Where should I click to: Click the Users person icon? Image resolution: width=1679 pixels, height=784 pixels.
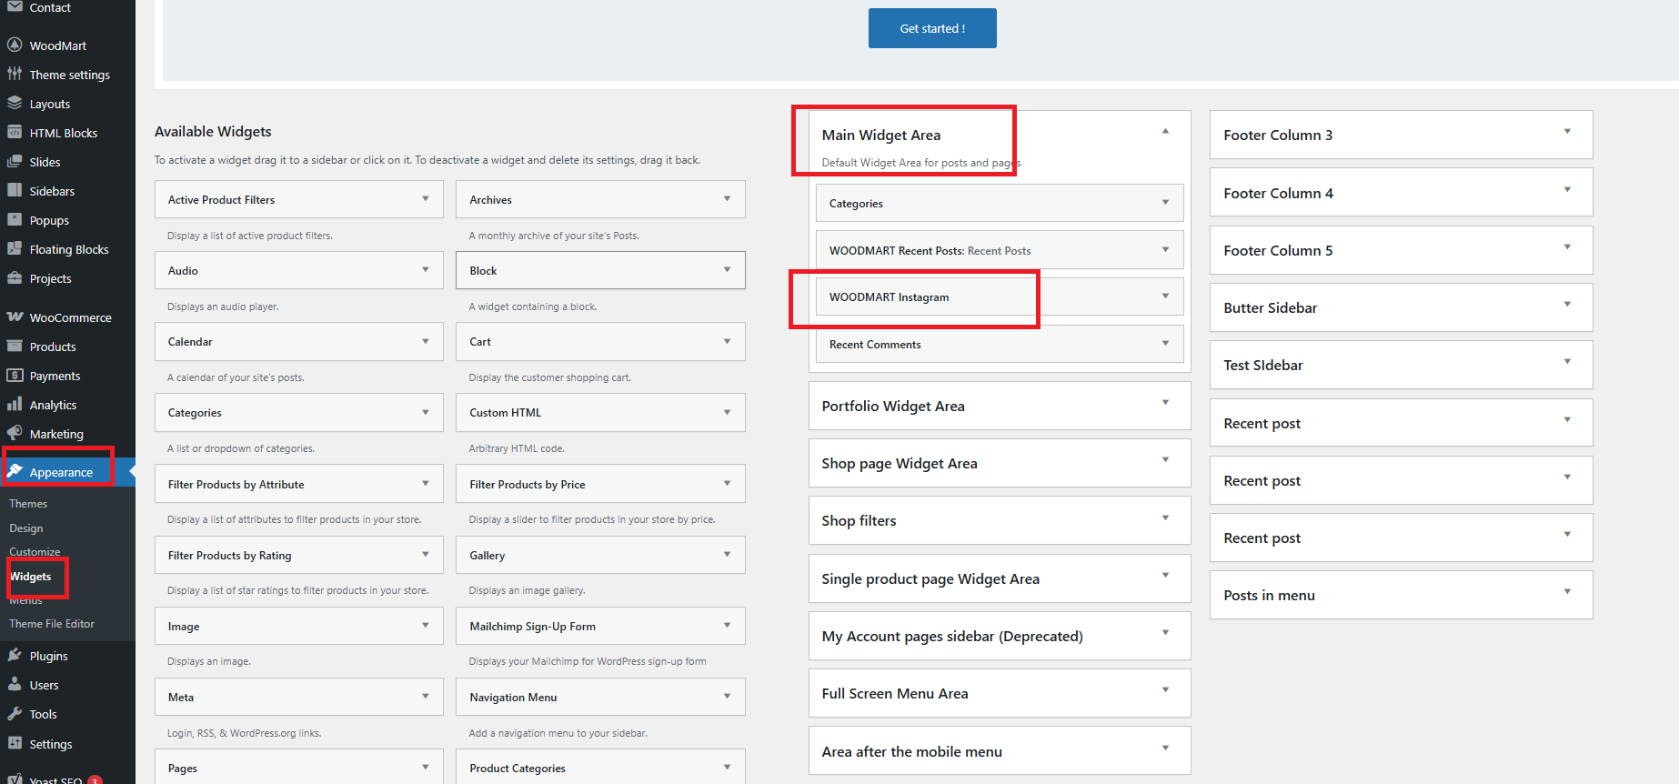(15, 684)
